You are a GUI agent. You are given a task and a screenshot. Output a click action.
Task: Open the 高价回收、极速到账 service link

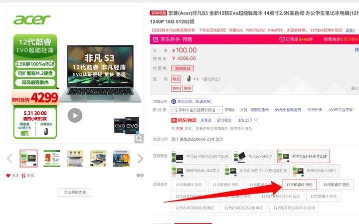[194, 101]
